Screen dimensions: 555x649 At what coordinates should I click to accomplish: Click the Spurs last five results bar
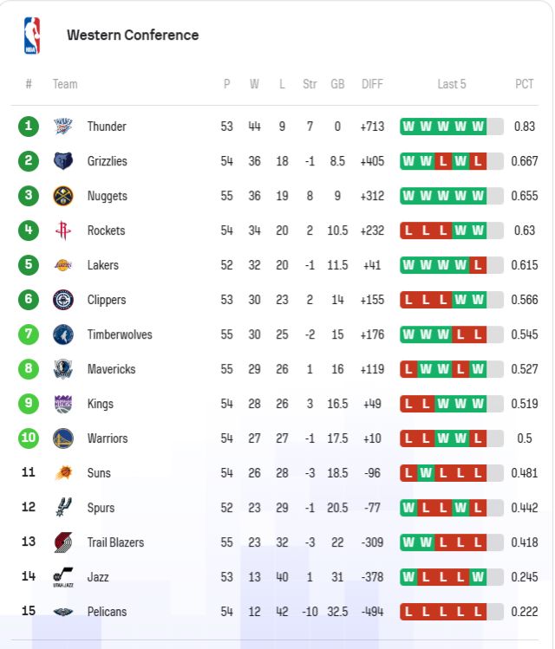(x=452, y=508)
